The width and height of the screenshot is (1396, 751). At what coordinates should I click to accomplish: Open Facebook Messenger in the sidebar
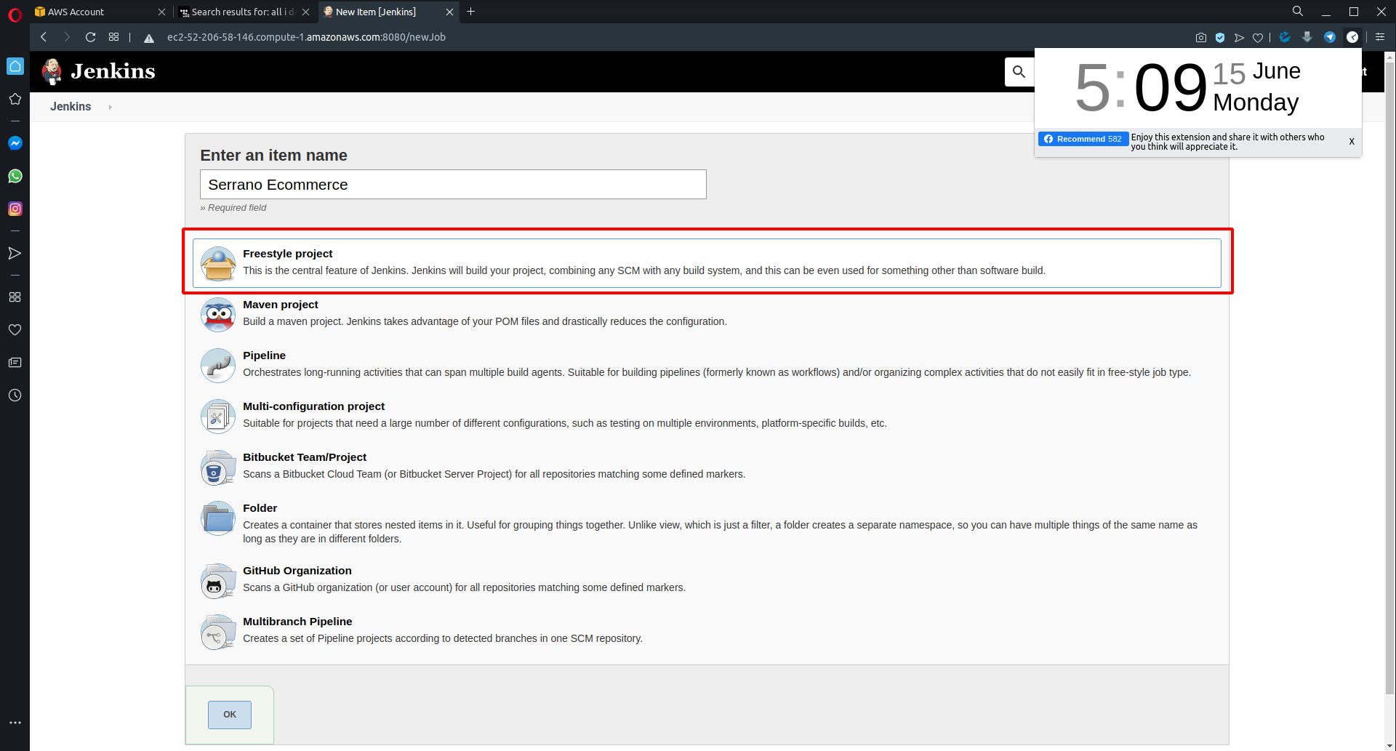tap(15, 143)
